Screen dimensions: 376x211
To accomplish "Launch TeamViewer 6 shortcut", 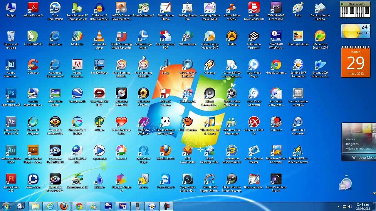I will coord(166,181).
